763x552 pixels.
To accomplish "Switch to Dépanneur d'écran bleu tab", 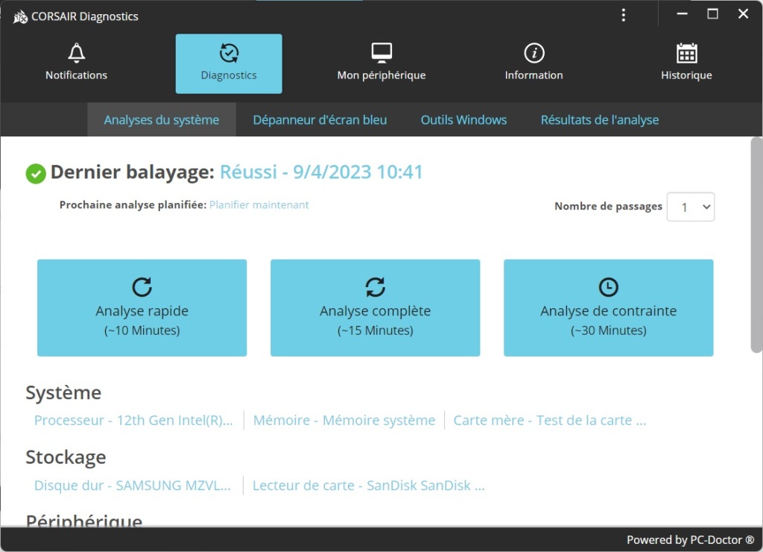I will (319, 119).
